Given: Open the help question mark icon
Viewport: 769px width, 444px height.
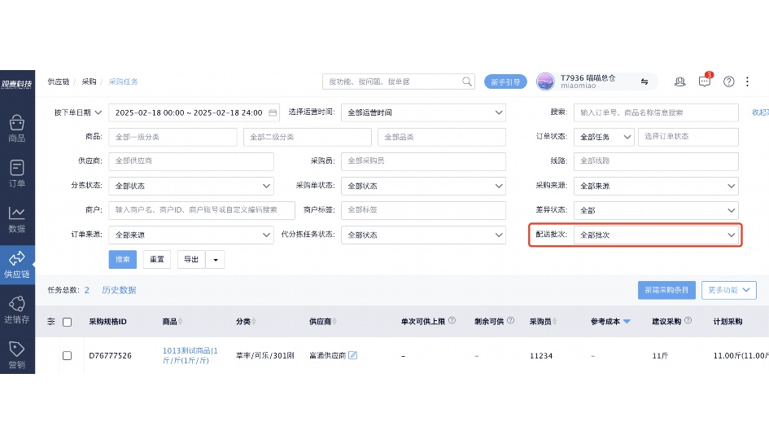Looking at the screenshot, I should tap(729, 81).
